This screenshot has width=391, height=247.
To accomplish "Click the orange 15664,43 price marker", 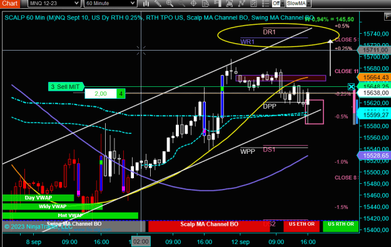I will pos(374,78).
